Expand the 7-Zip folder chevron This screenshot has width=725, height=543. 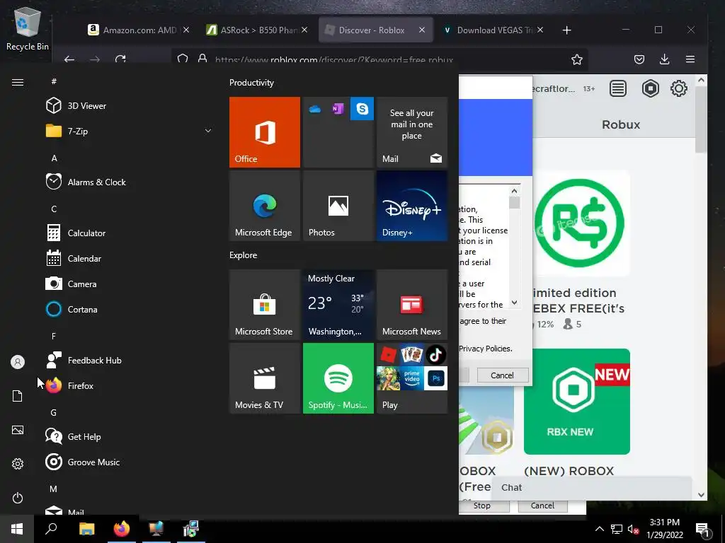click(x=208, y=131)
